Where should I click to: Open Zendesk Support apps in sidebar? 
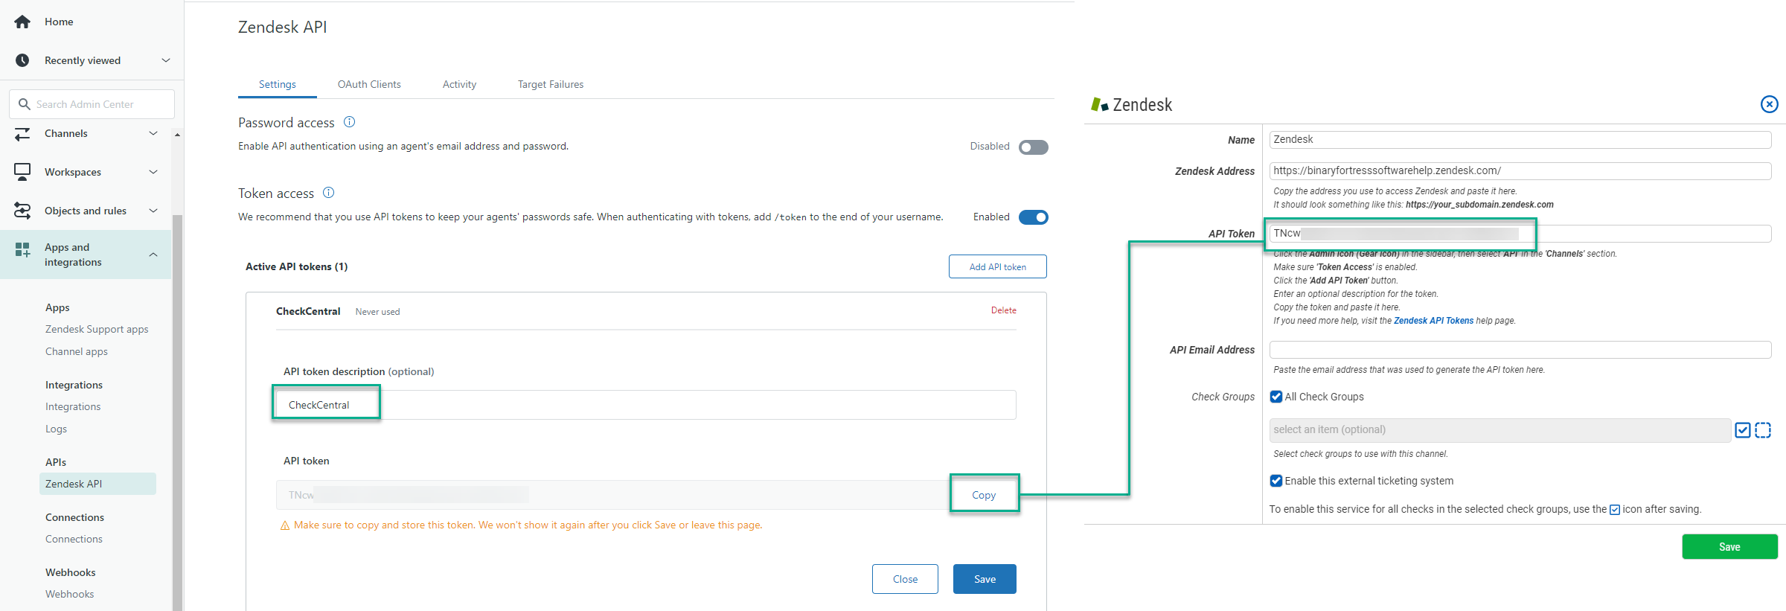(x=97, y=329)
